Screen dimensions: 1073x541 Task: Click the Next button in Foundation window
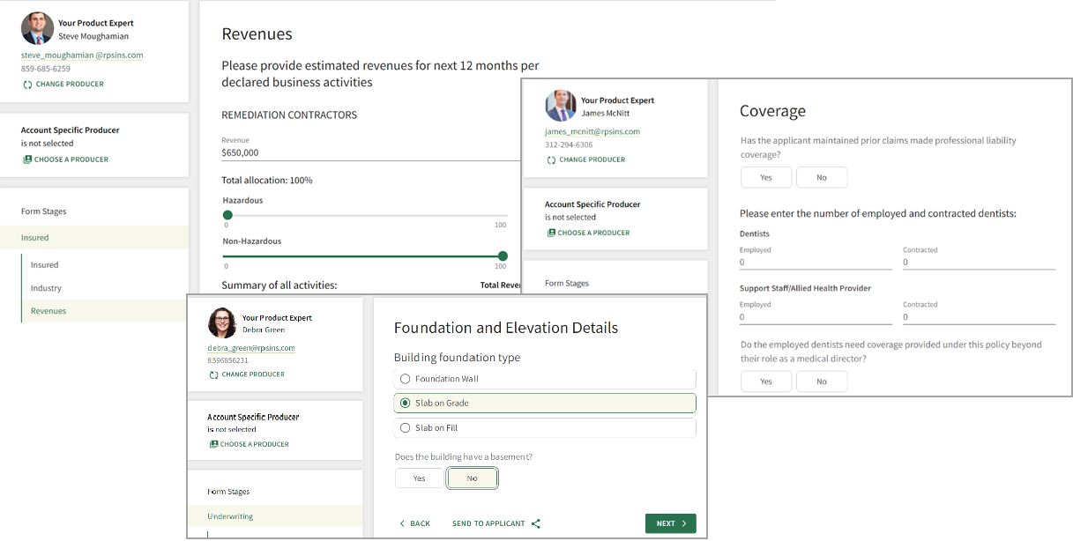(670, 523)
